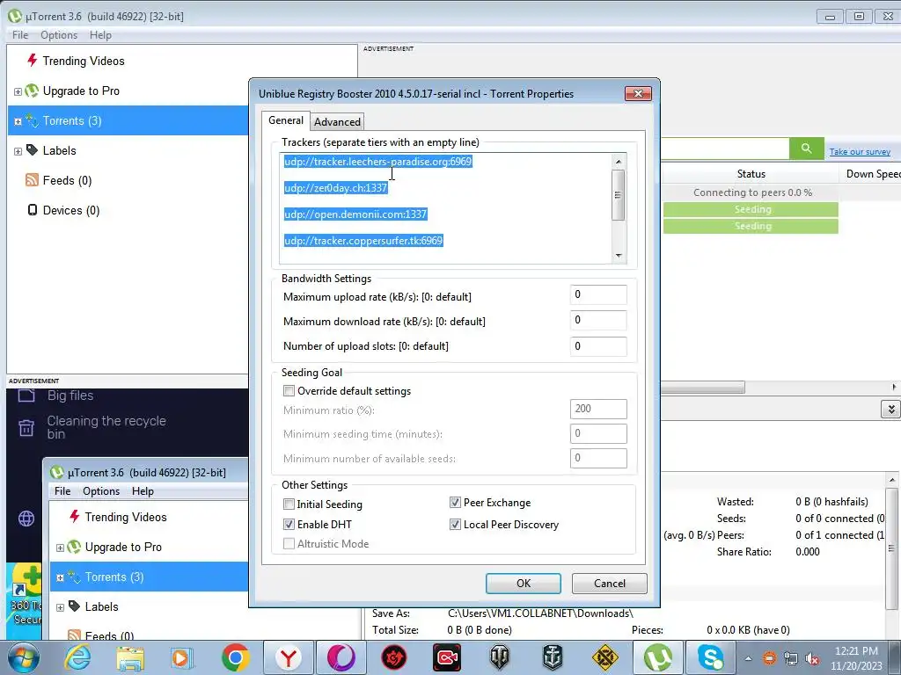
Task: Open Yandex Browser from the taskbar
Action: [x=289, y=657]
